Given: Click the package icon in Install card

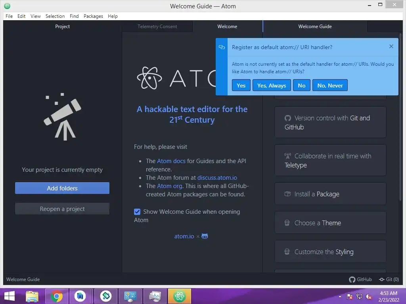Looking at the screenshot, I should tap(287, 194).
